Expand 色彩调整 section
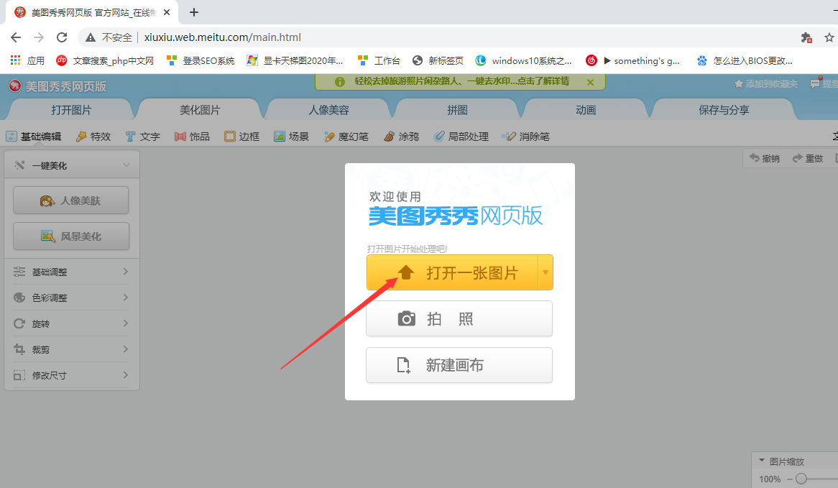 72,297
